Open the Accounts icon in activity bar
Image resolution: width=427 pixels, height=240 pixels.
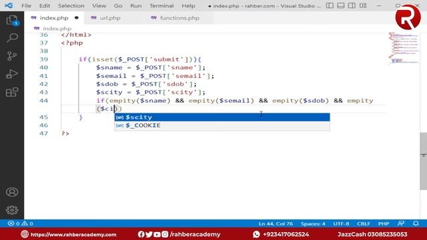tap(12, 192)
